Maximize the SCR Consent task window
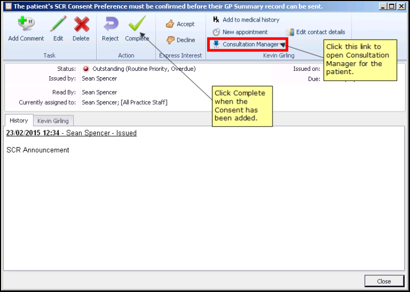Screen dimensions: 410x292 point(391,6)
